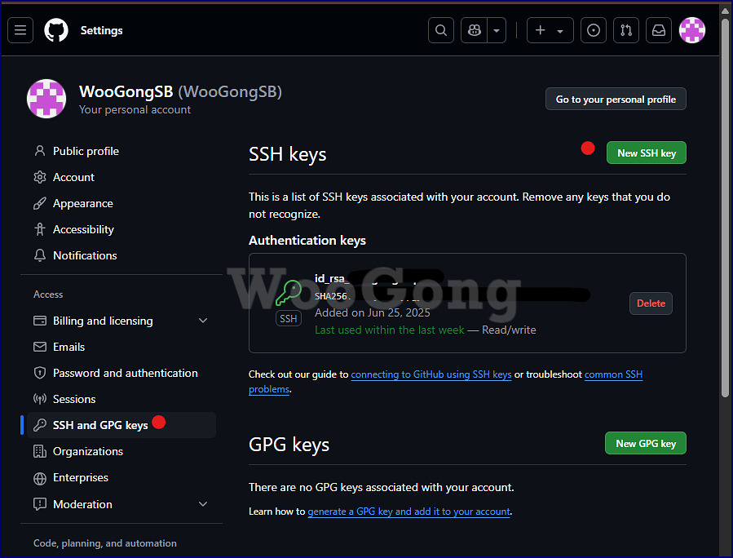Expand the Billing and licensing chevron

(203, 321)
